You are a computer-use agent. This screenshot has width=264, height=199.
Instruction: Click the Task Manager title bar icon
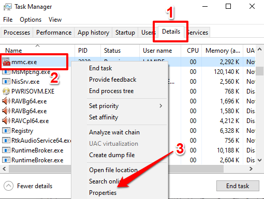tap(8, 7)
